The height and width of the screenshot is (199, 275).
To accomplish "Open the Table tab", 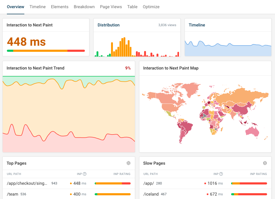I will point(132,7).
